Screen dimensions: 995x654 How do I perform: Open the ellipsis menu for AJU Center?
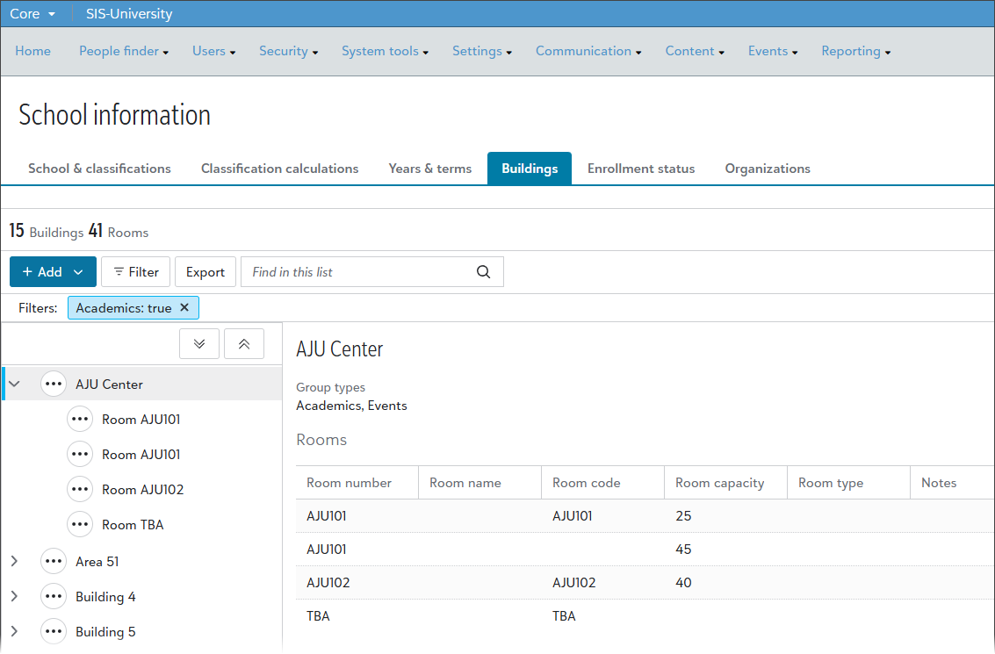[x=54, y=384]
